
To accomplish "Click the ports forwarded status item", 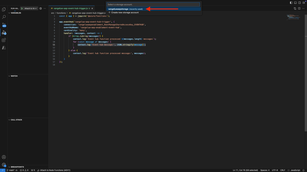I will pyautogui.click(x=33, y=170).
